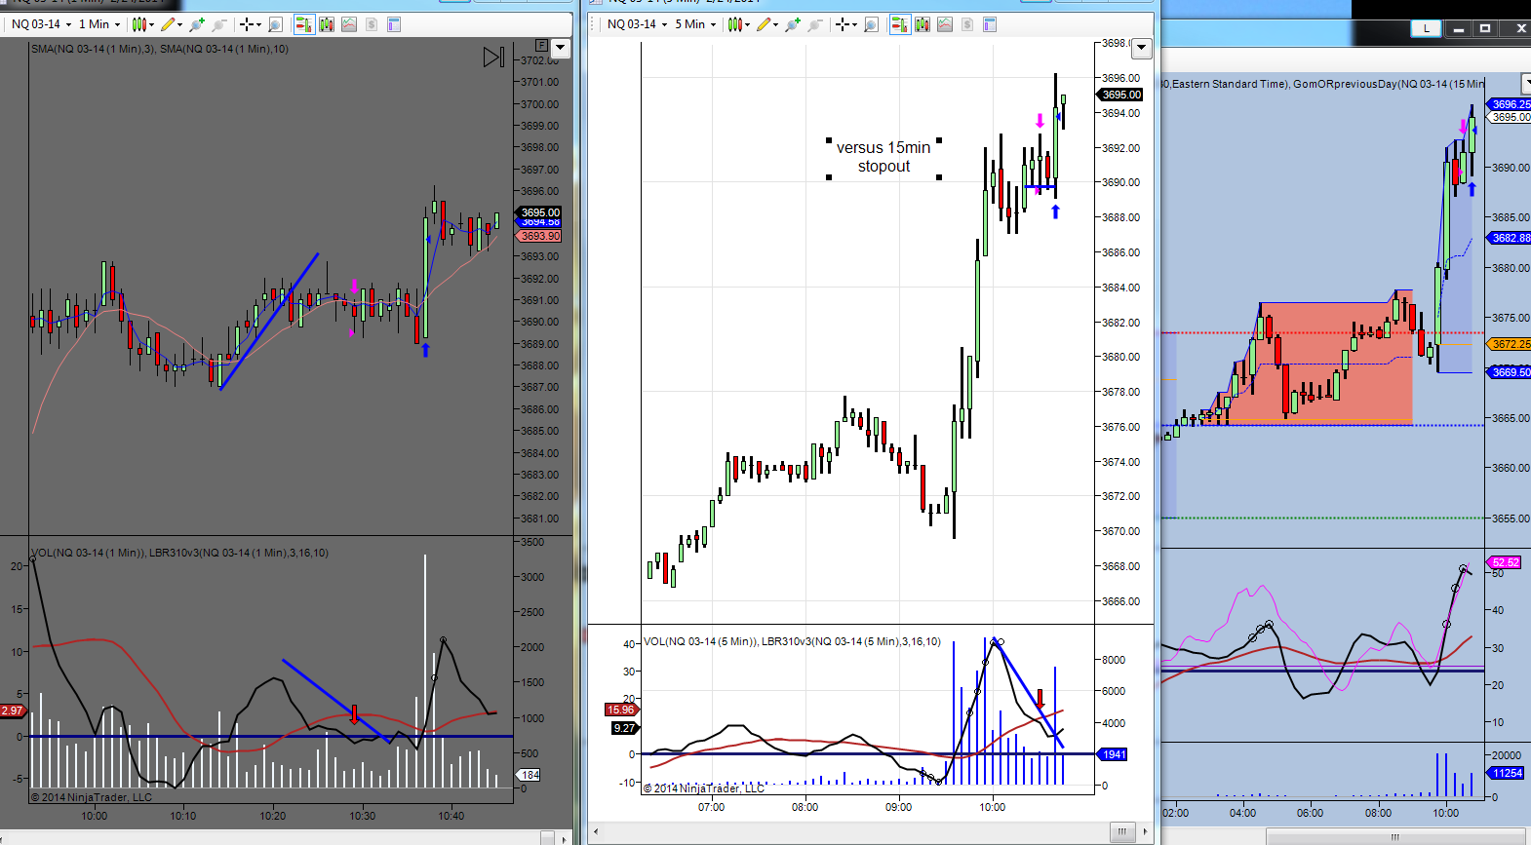Screen dimensions: 1531x845
Task: Click the 11254 volume marker on 15 Min chart
Action: [x=1507, y=773]
